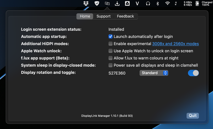Click the shield checkmark menu bar icon
This screenshot has width=213, height=129.
(x=97, y=3)
